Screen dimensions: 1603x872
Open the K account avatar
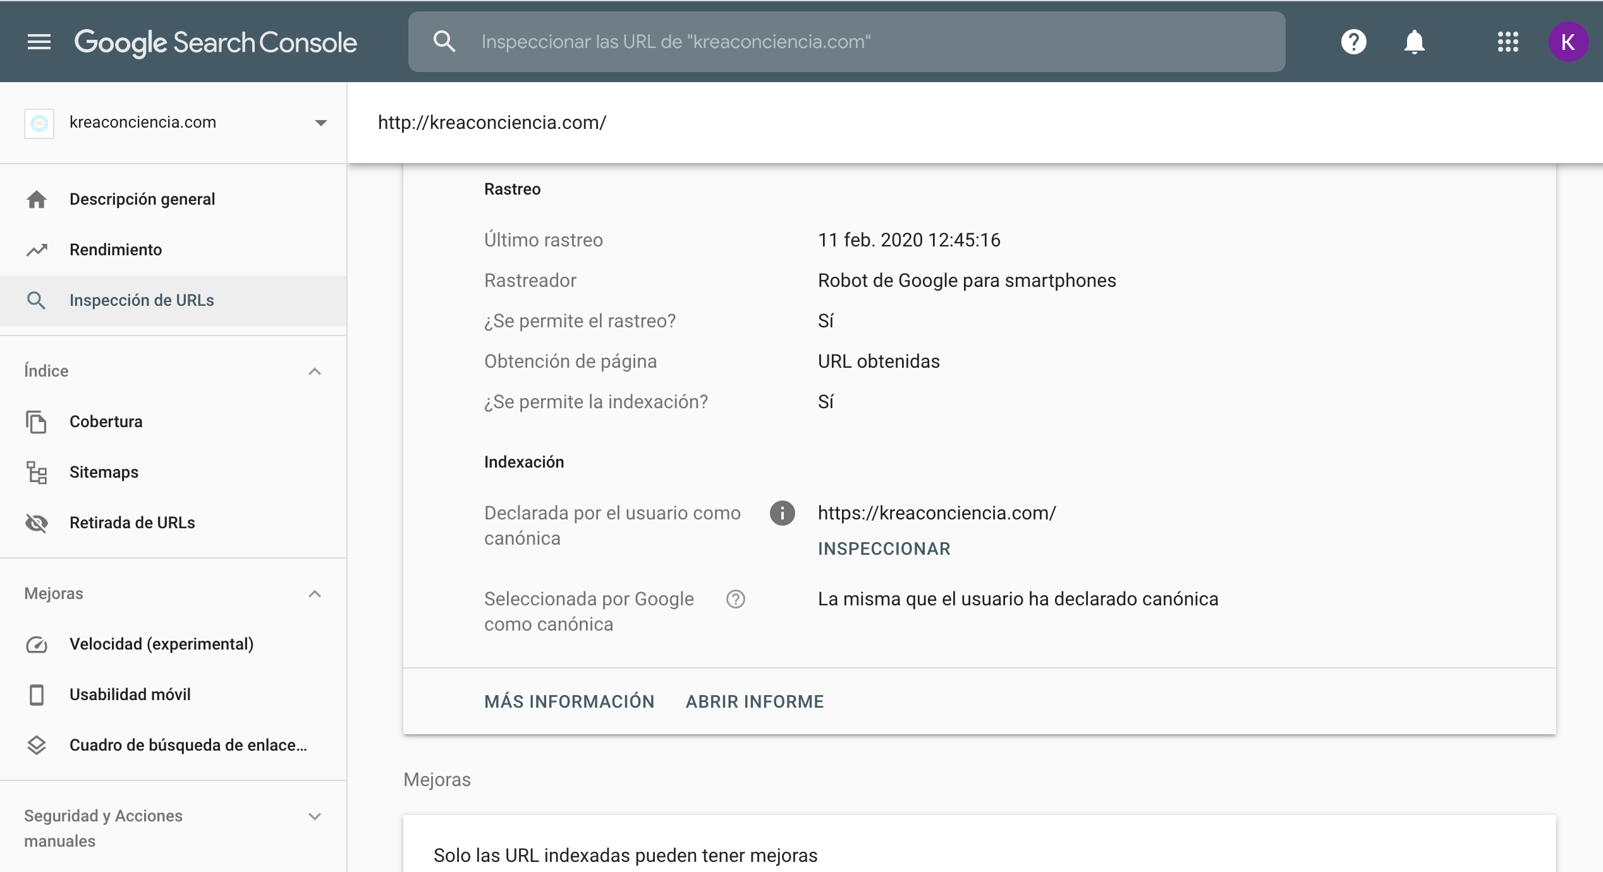click(1568, 42)
